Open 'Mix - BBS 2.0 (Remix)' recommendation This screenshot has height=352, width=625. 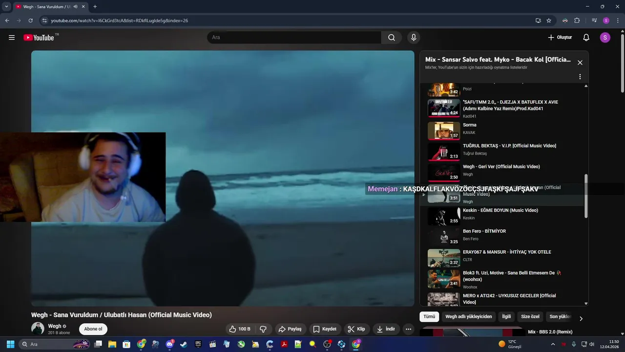point(550,332)
